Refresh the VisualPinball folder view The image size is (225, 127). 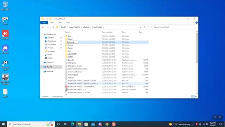point(144,27)
